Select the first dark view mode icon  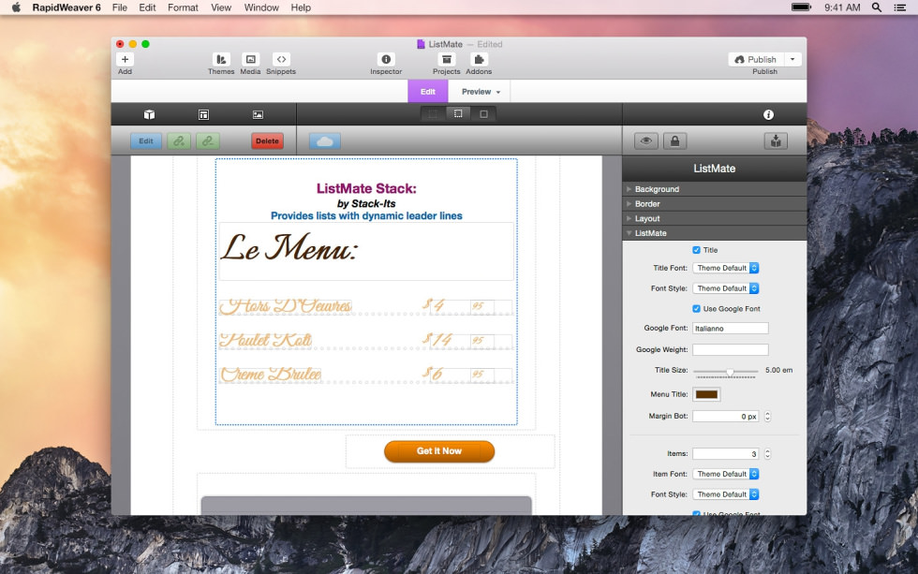tap(433, 114)
